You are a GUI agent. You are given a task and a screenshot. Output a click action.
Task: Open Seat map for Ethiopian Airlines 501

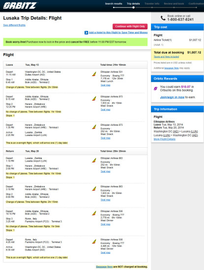105,85
